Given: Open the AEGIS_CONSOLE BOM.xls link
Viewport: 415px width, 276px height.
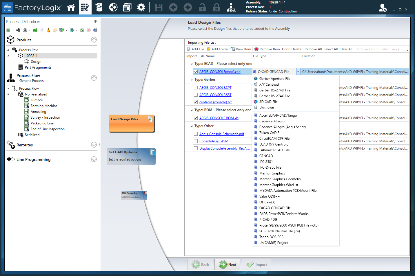Looking at the screenshot, I should tap(219, 118).
